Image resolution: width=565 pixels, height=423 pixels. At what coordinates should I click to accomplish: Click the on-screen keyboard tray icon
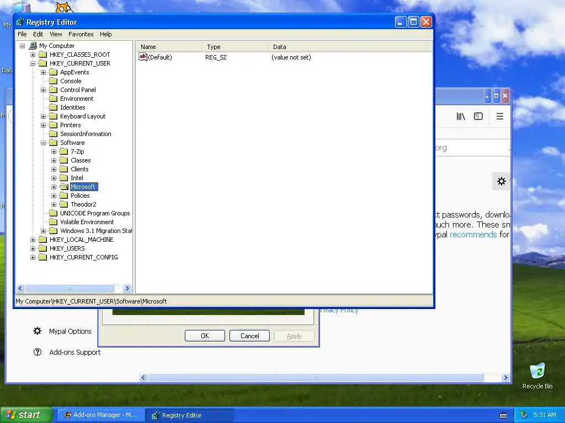point(503,415)
